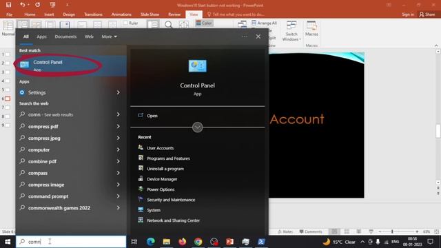Click the Zoom magnifier in View ribbon
Screen dimensions: 441x248
[x=168, y=25]
